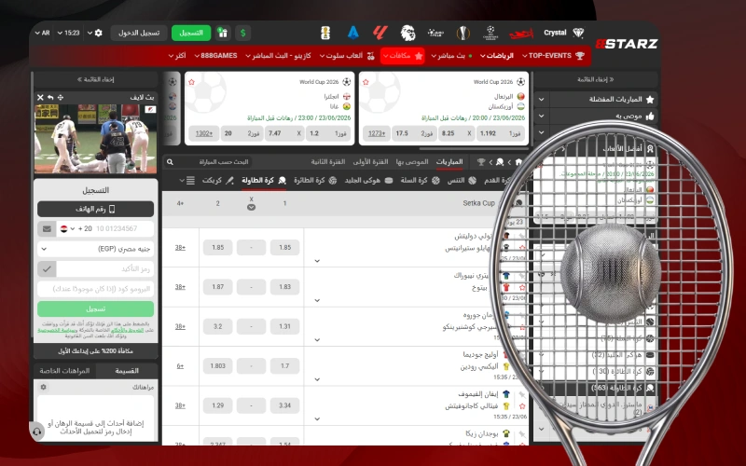Select the رقم الهاتف phone registration button
This screenshot has width=746, height=466.
pos(96,209)
